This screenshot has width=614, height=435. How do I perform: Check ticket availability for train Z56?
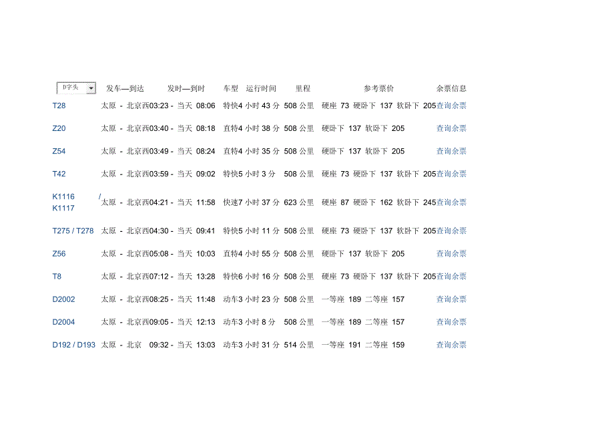click(451, 254)
